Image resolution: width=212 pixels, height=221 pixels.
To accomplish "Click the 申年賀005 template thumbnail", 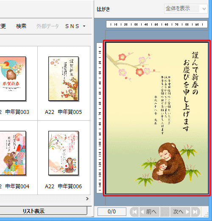I will tap(63, 79).
